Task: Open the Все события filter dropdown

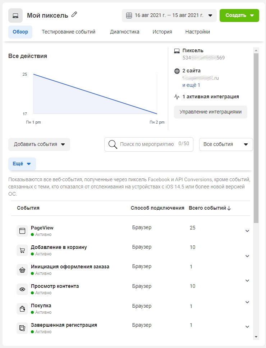Action: (x=226, y=144)
